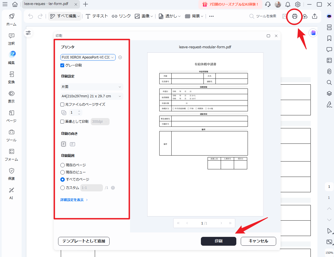This screenshot has height=257, width=334.
Task: Open the bookmark panel icon
Action: 329,38
